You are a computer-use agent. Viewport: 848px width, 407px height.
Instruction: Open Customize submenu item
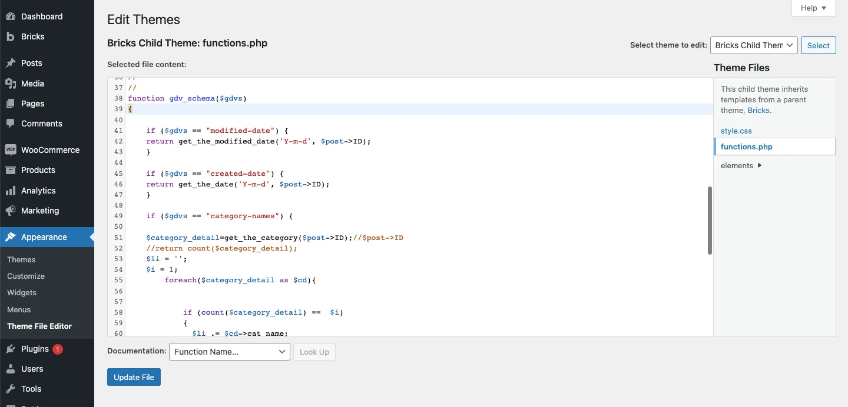tap(26, 276)
